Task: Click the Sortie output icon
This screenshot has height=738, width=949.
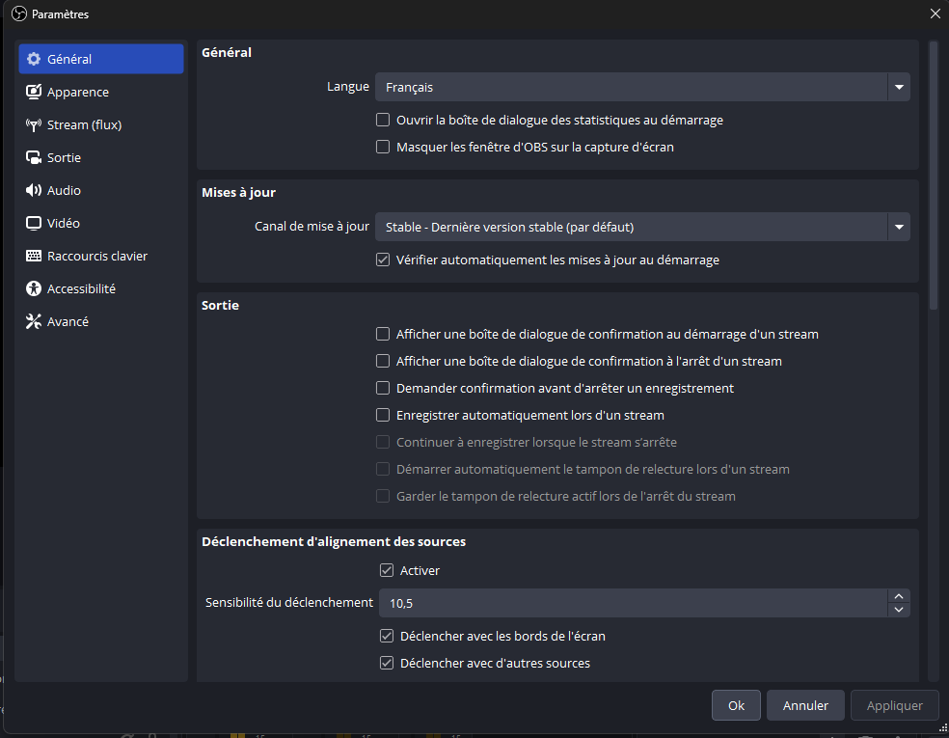Action: point(34,157)
